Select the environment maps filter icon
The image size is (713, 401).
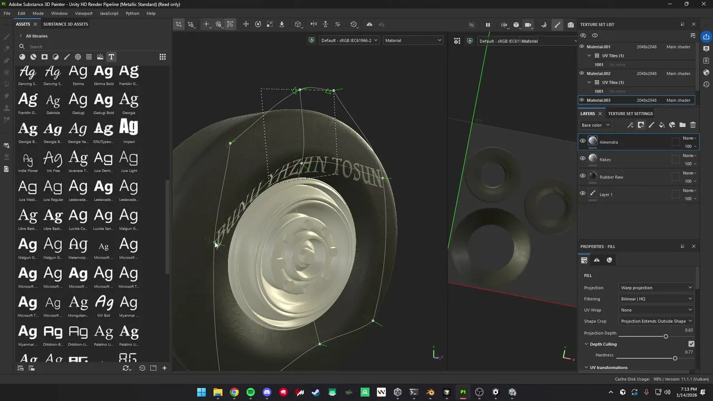coord(100,57)
